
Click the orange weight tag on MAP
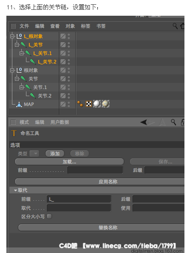point(80,104)
